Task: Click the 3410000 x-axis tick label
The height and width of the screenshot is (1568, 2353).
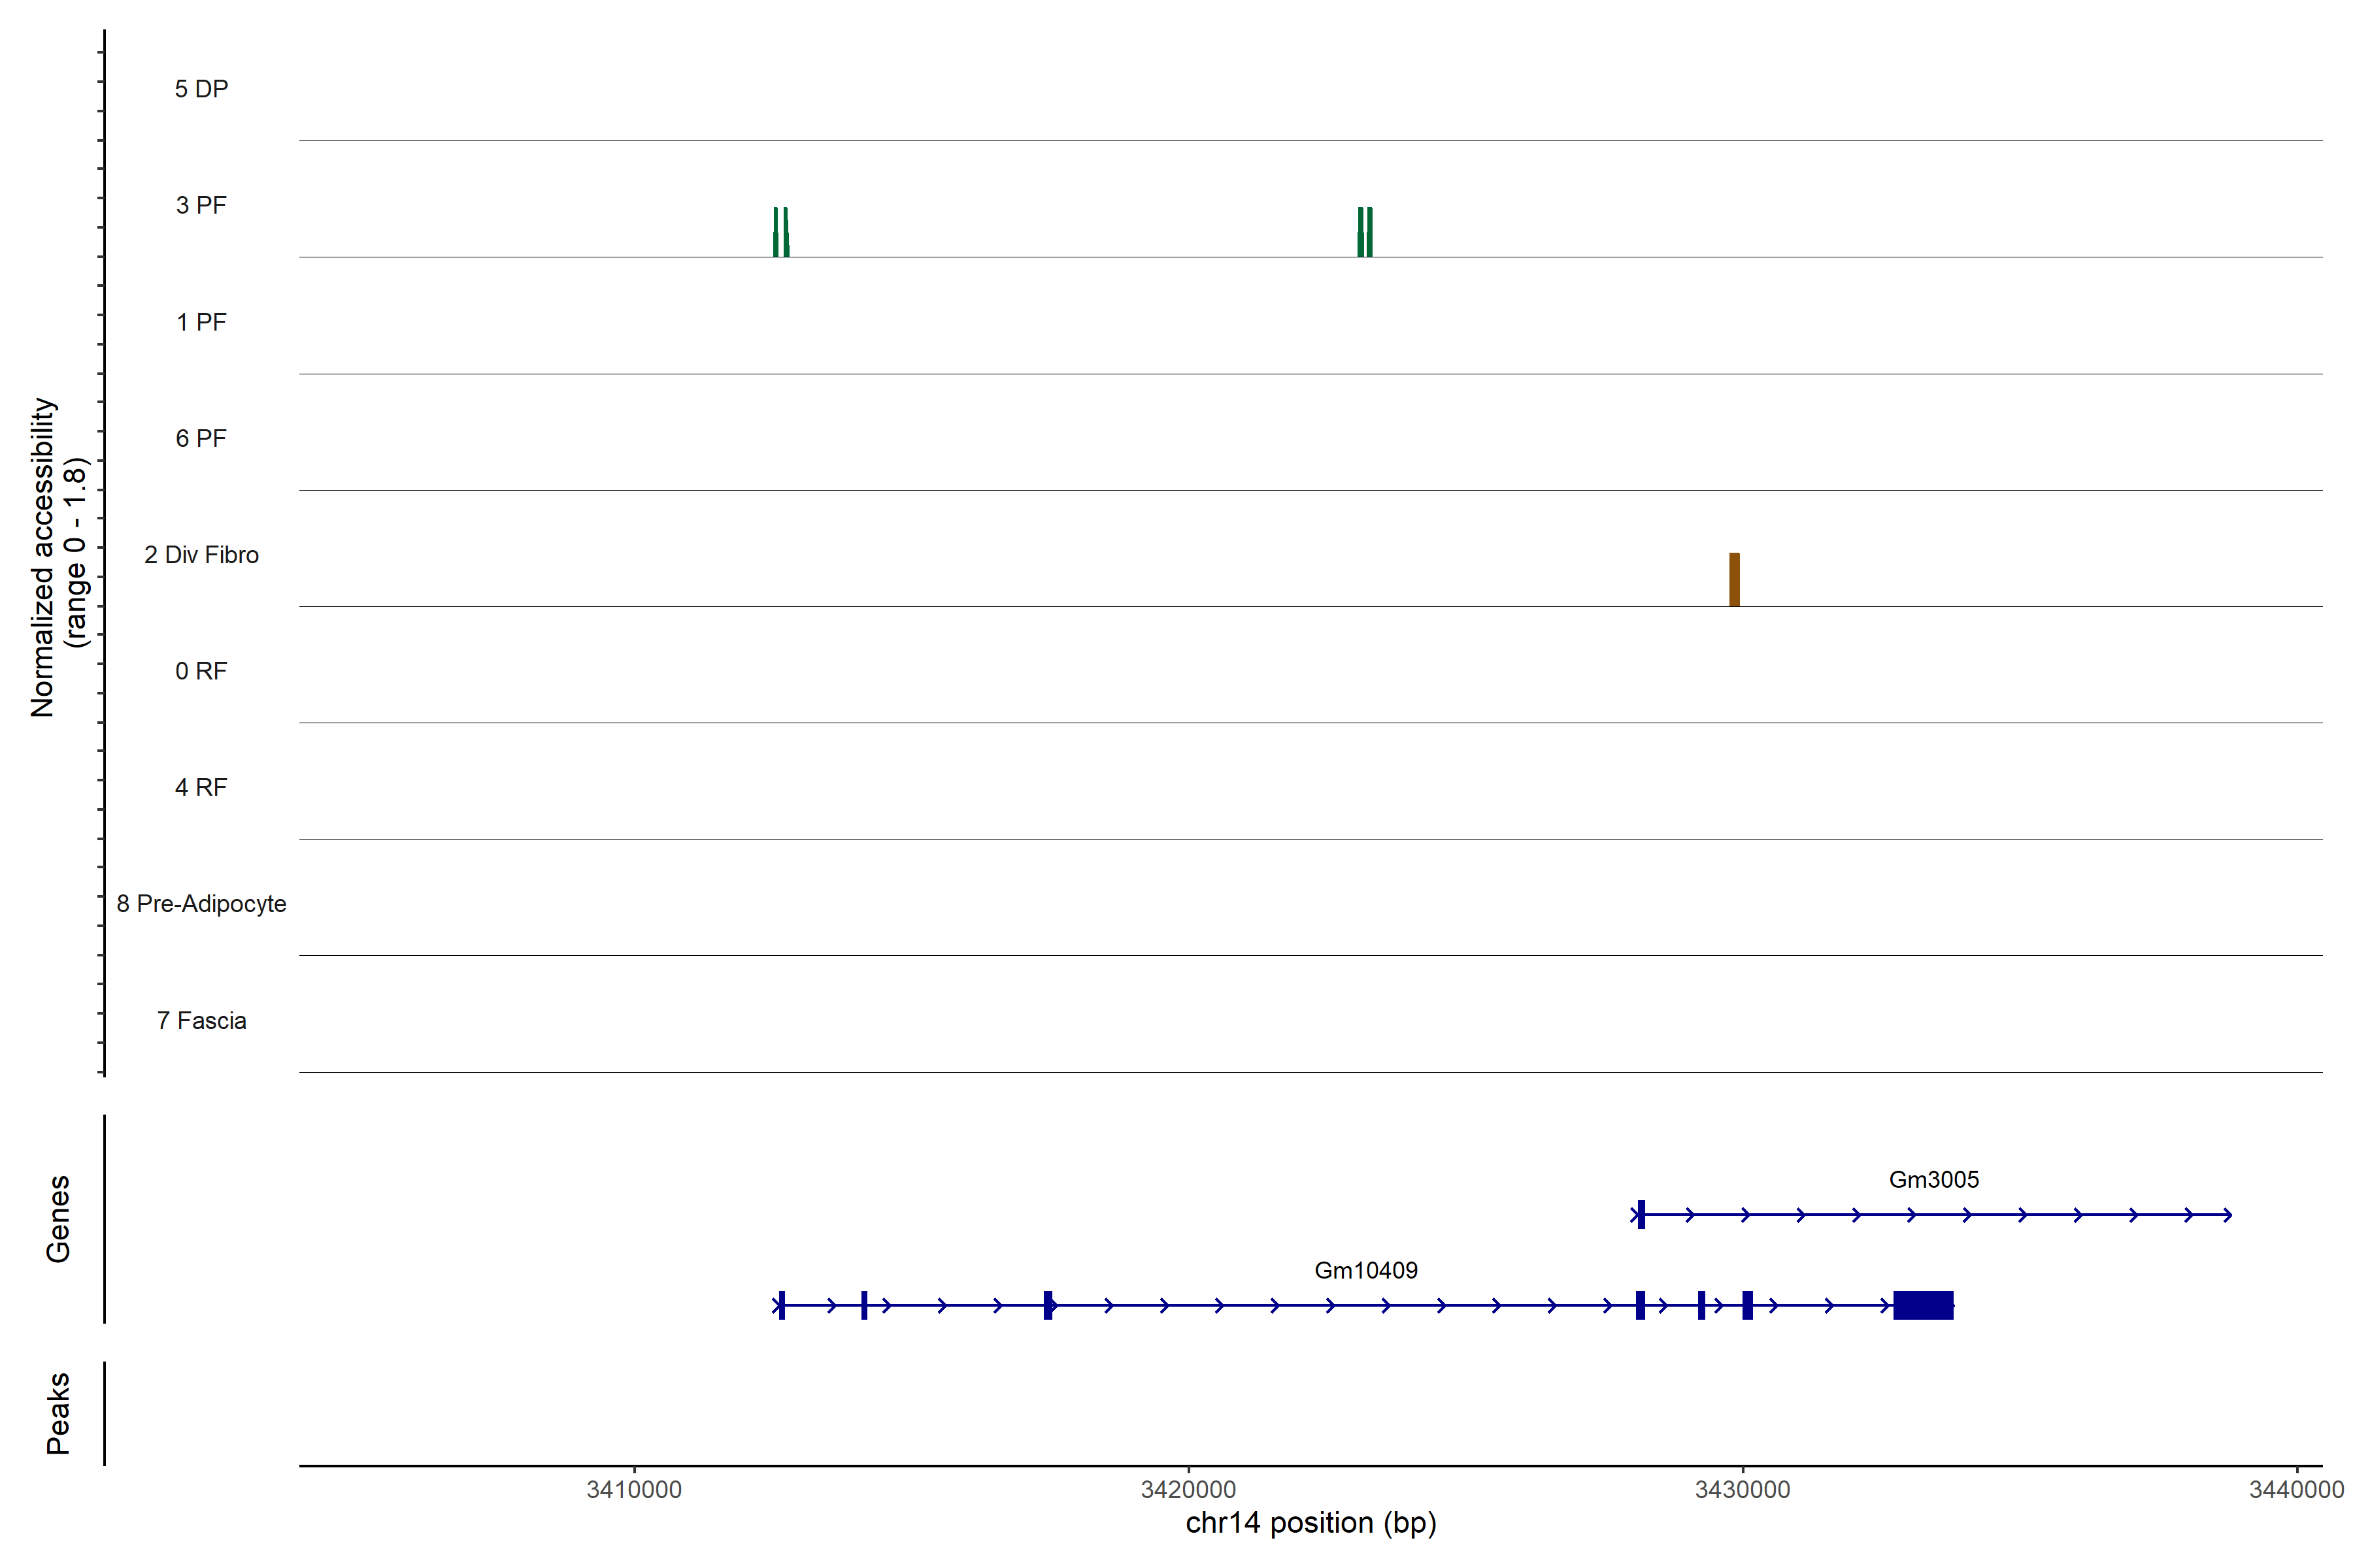Action: point(633,1489)
